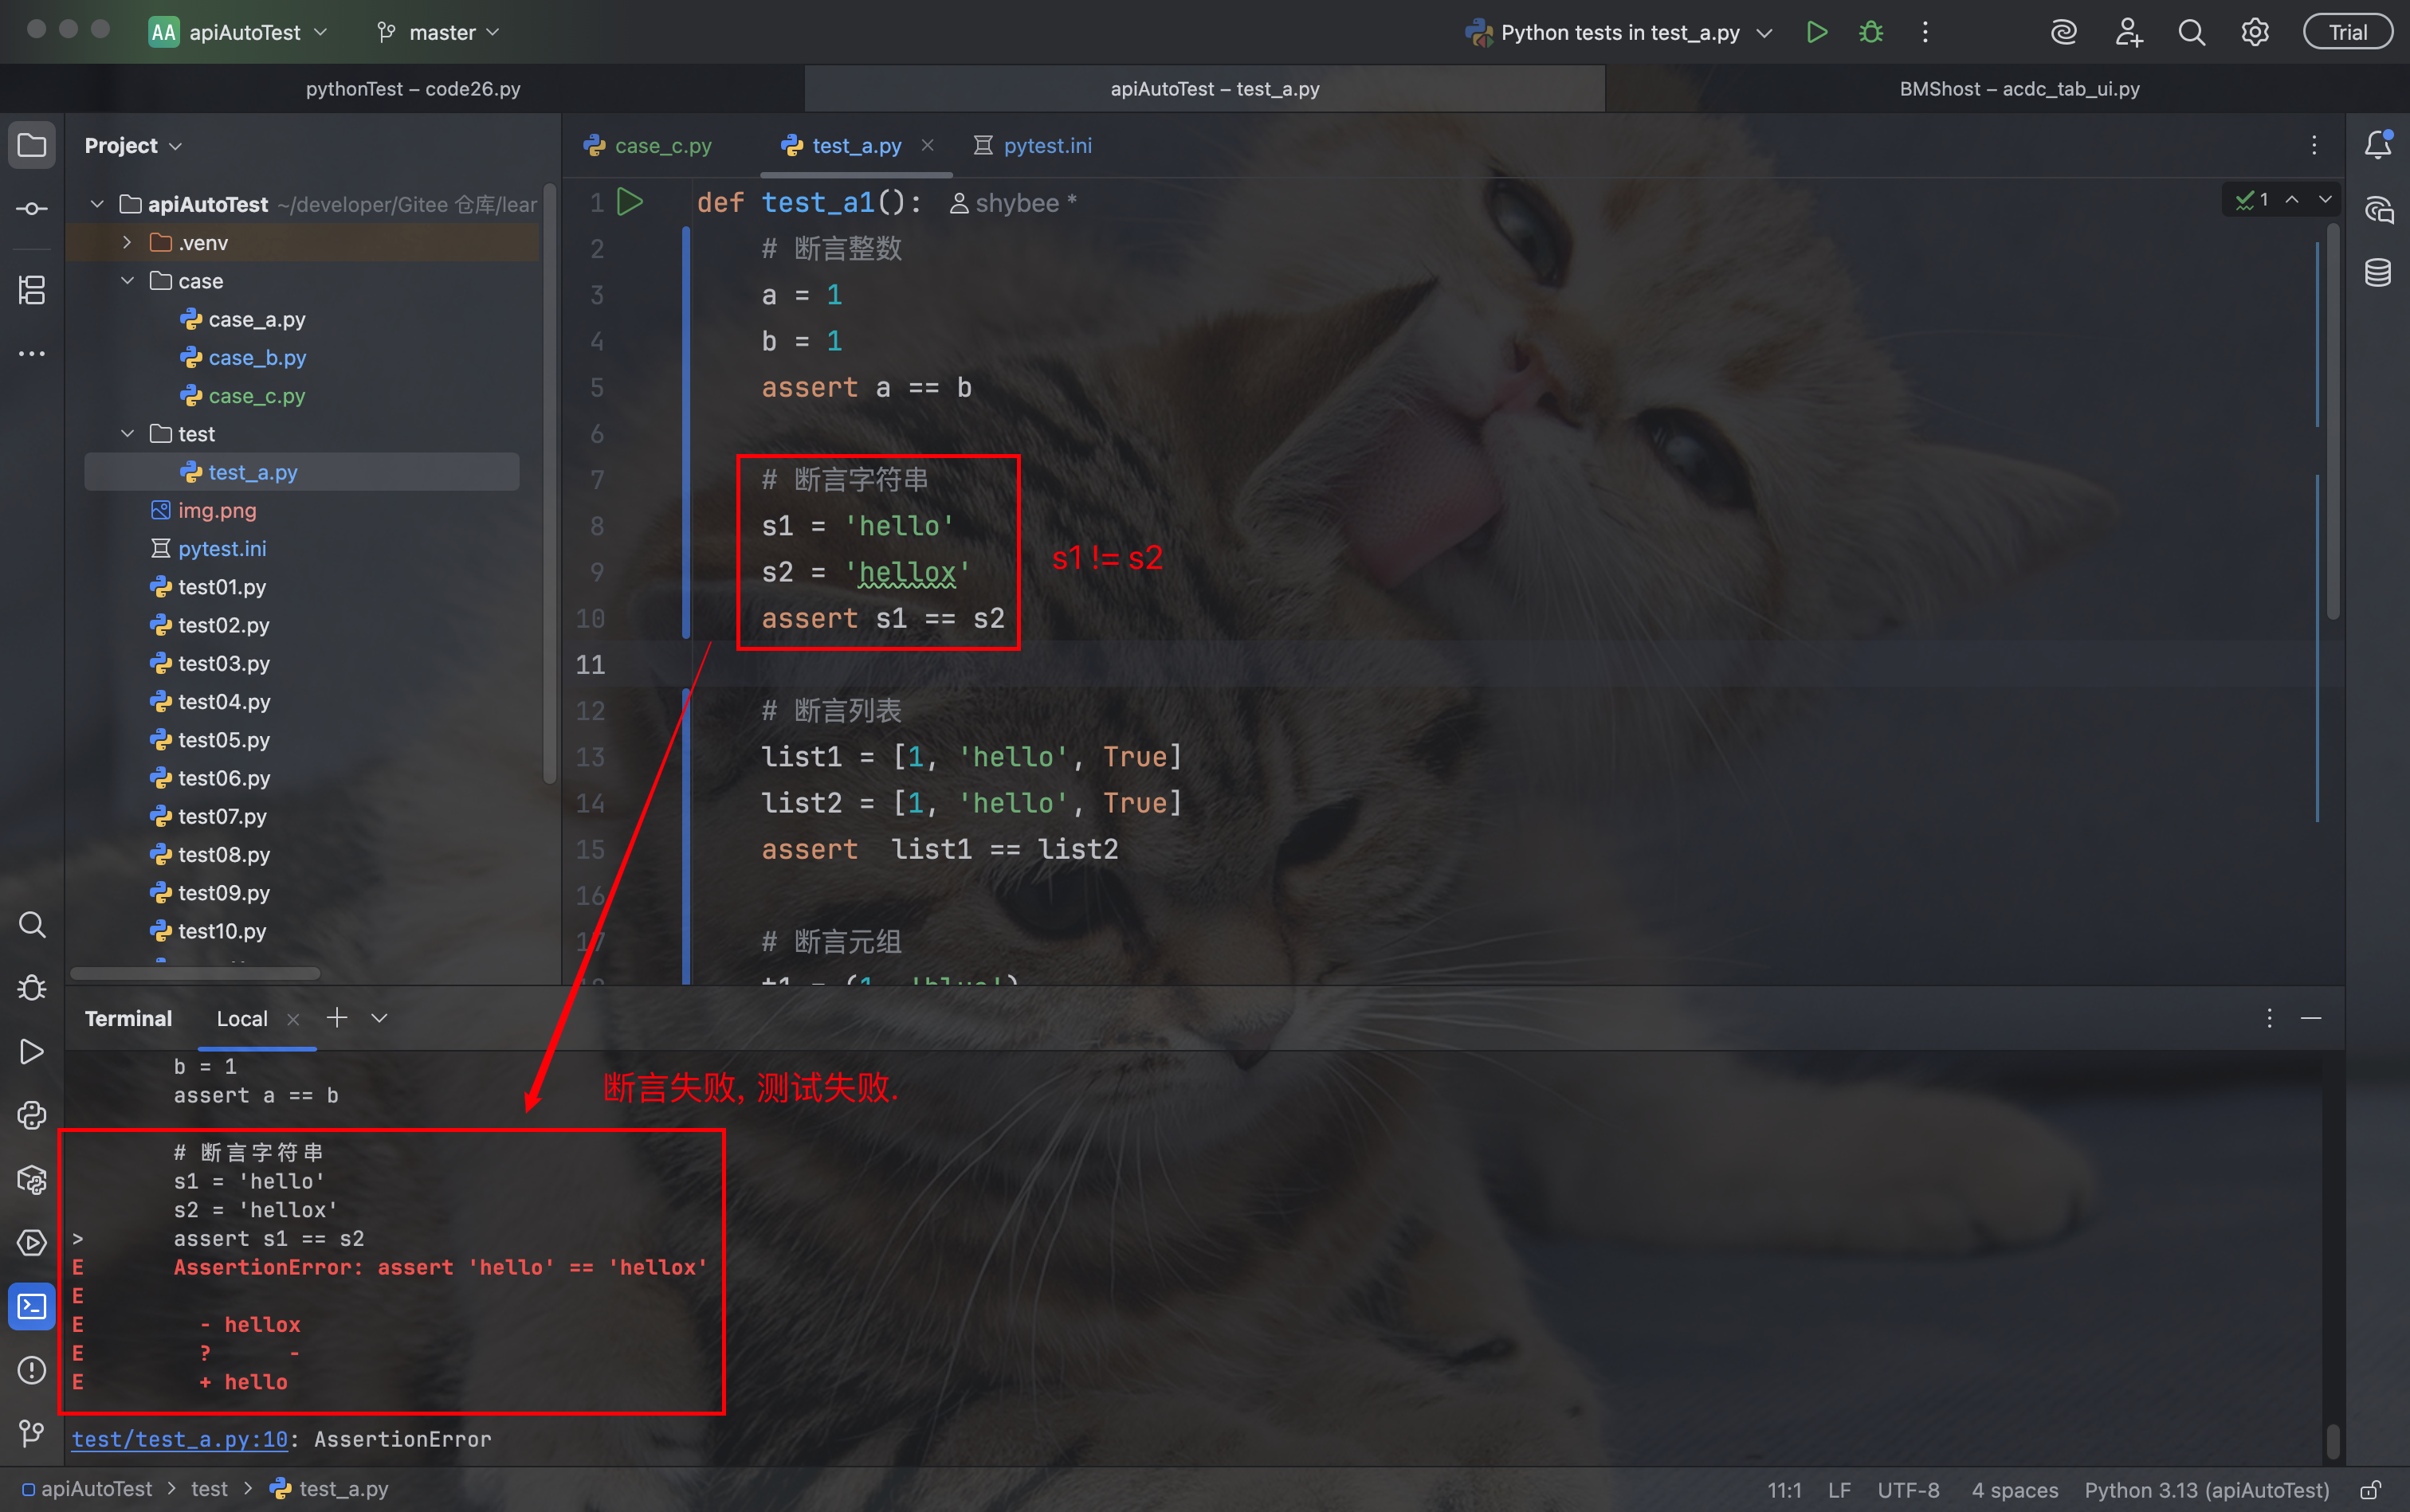Click the Trial button
2410x1512 pixels.
click(x=2347, y=32)
